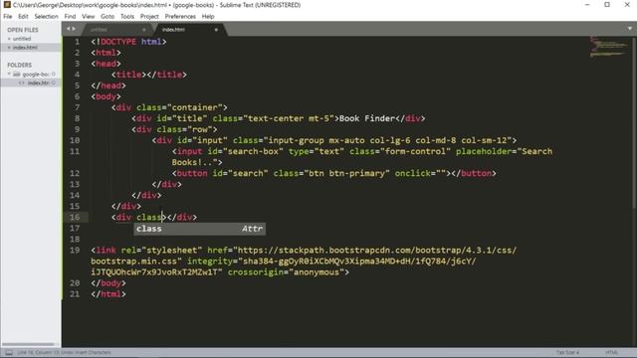Open the Find menu

[x=70, y=16]
